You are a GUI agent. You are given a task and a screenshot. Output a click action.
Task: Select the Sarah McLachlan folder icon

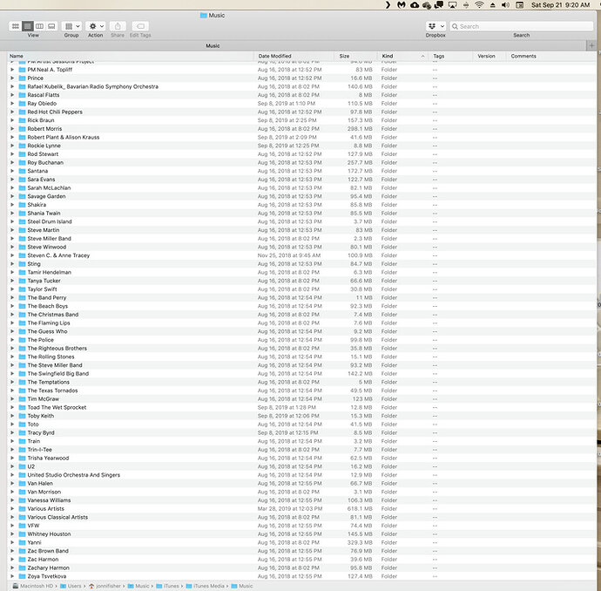(x=23, y=188)
